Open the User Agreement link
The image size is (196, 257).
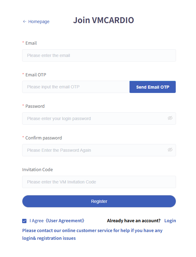pos(66,221)
